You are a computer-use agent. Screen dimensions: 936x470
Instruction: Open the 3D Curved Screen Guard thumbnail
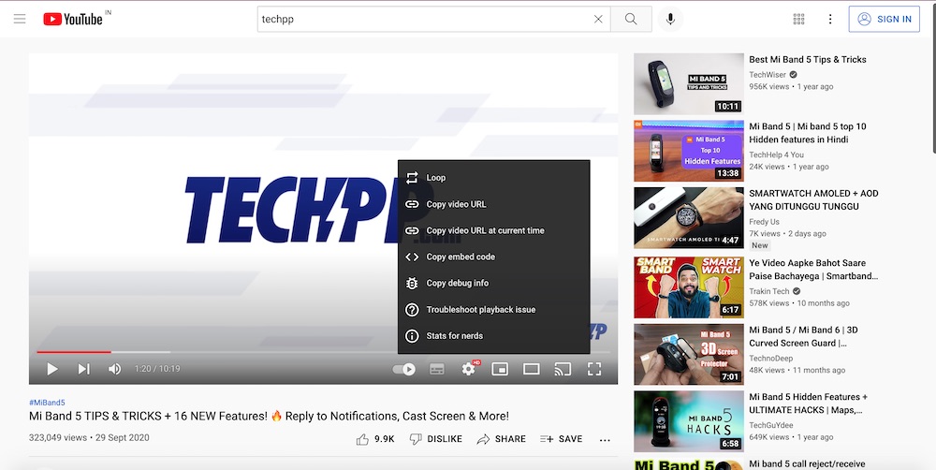689,356
